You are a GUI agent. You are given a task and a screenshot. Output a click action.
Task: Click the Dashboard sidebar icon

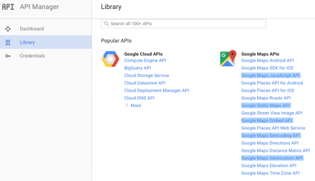8,29
